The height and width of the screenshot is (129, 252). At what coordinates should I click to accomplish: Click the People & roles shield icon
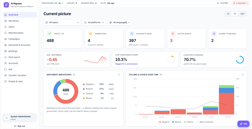tap(6, 81)
